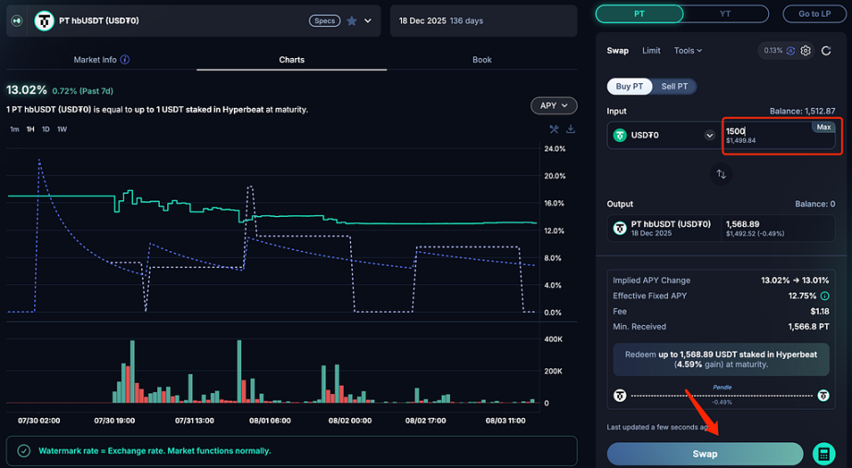This screenshot has width=852, height=468.
Task: Open the chart tools icon
Action: tap(554, 128)
